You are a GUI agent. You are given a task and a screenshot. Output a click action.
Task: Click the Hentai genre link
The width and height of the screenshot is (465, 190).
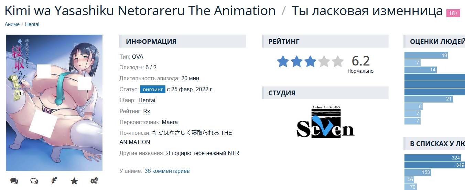point(147,100)
